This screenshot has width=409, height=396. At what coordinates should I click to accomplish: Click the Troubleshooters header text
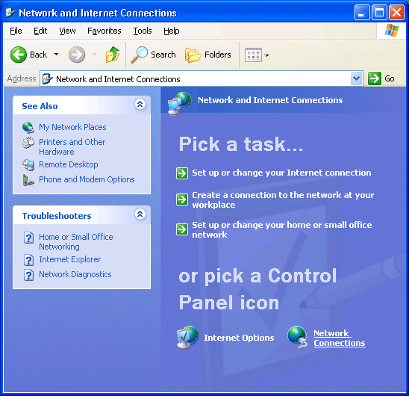(x=57, y=216)
